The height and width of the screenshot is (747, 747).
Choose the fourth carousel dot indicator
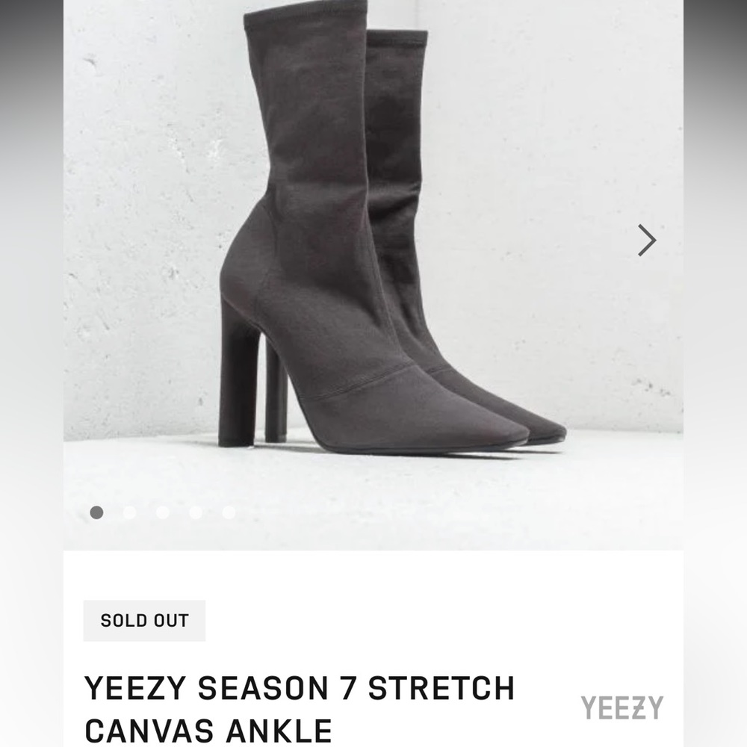[x=195, y=512]
